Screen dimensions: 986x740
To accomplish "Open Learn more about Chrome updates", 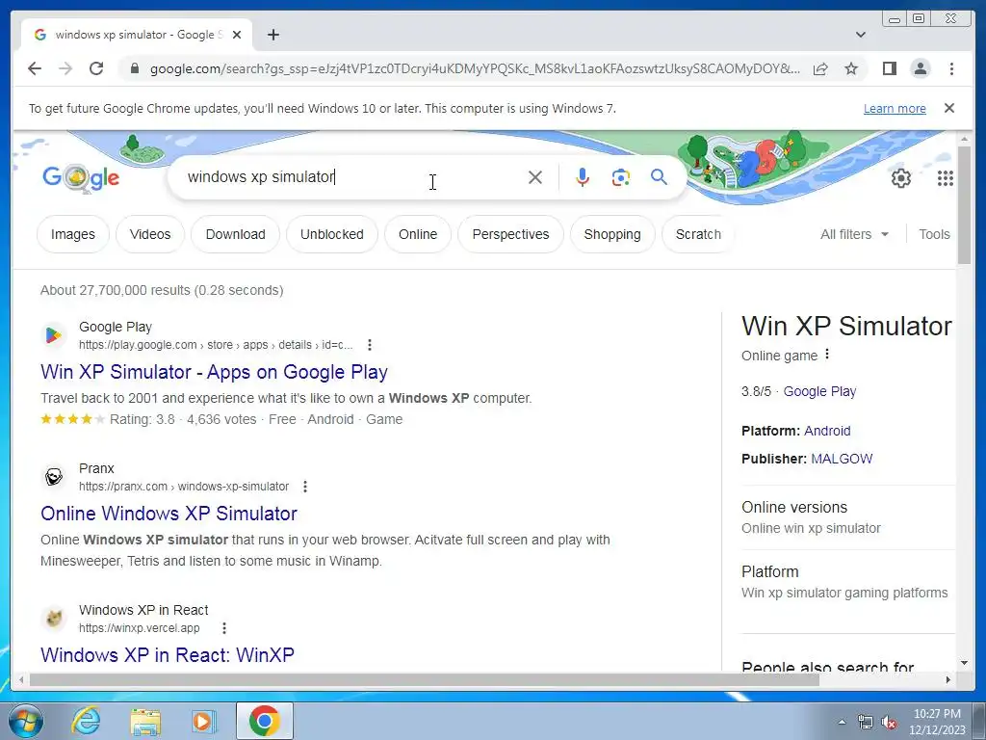I will pos(895,108).
